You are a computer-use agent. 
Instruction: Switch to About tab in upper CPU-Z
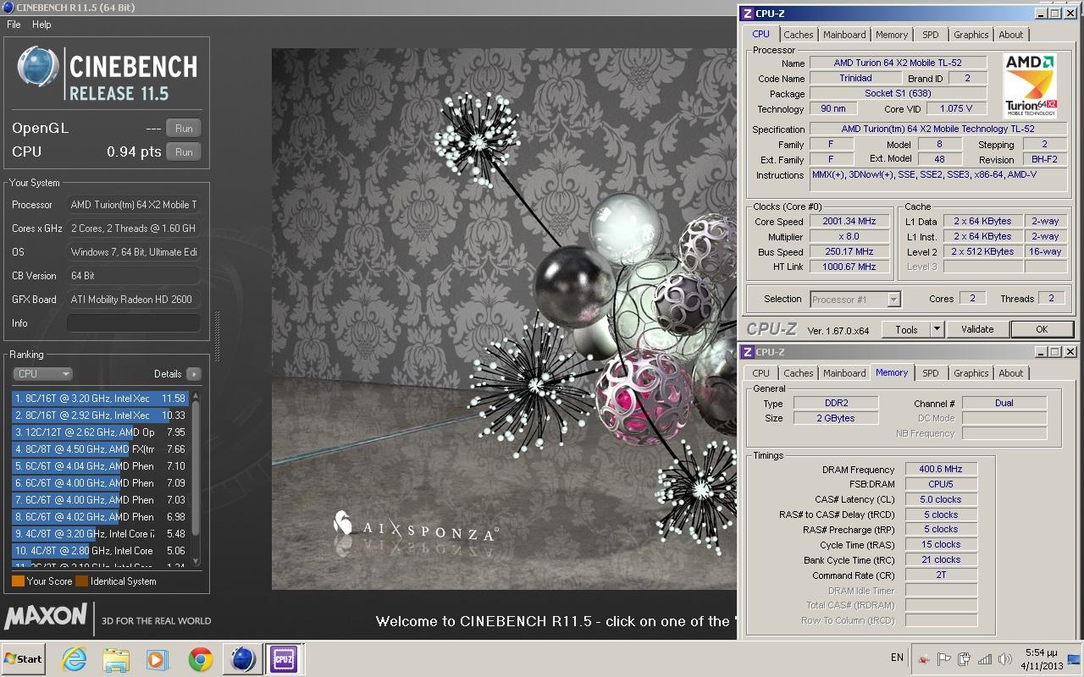tap(1011, 35)
